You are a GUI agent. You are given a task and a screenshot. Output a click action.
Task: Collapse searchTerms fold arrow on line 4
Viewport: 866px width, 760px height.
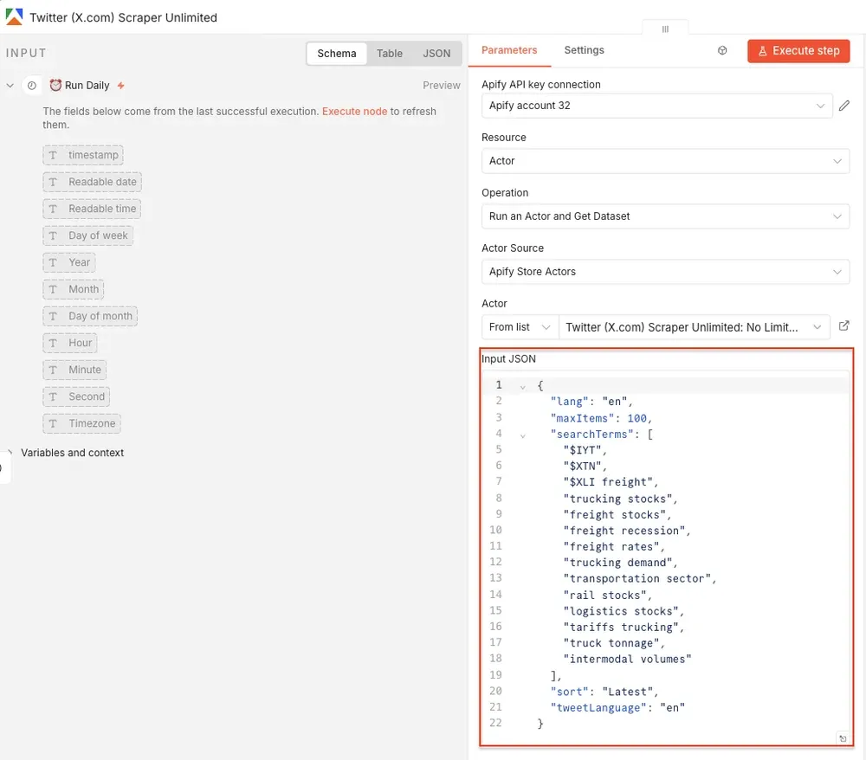[x=522, y=436]
